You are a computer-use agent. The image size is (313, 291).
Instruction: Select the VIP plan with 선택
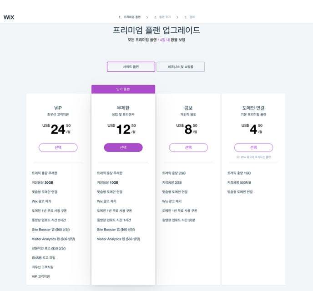click(x=58, y=147)
